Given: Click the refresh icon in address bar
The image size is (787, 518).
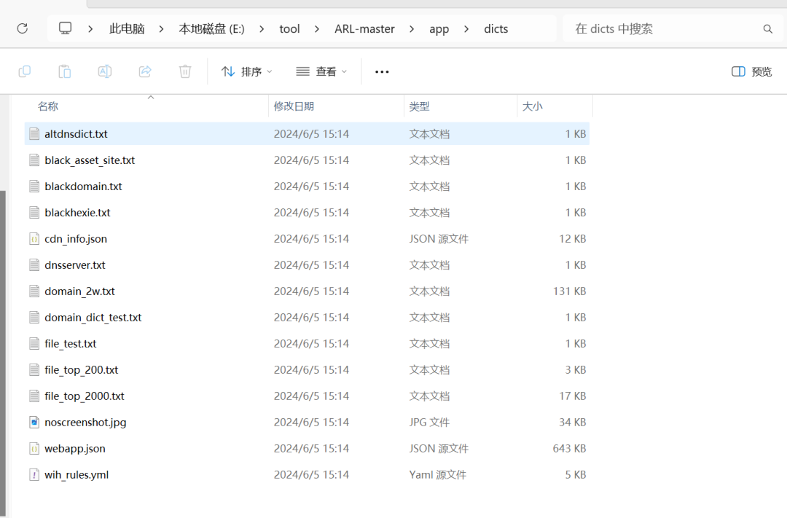Looking at the screenshot, I should click(22, 28).
